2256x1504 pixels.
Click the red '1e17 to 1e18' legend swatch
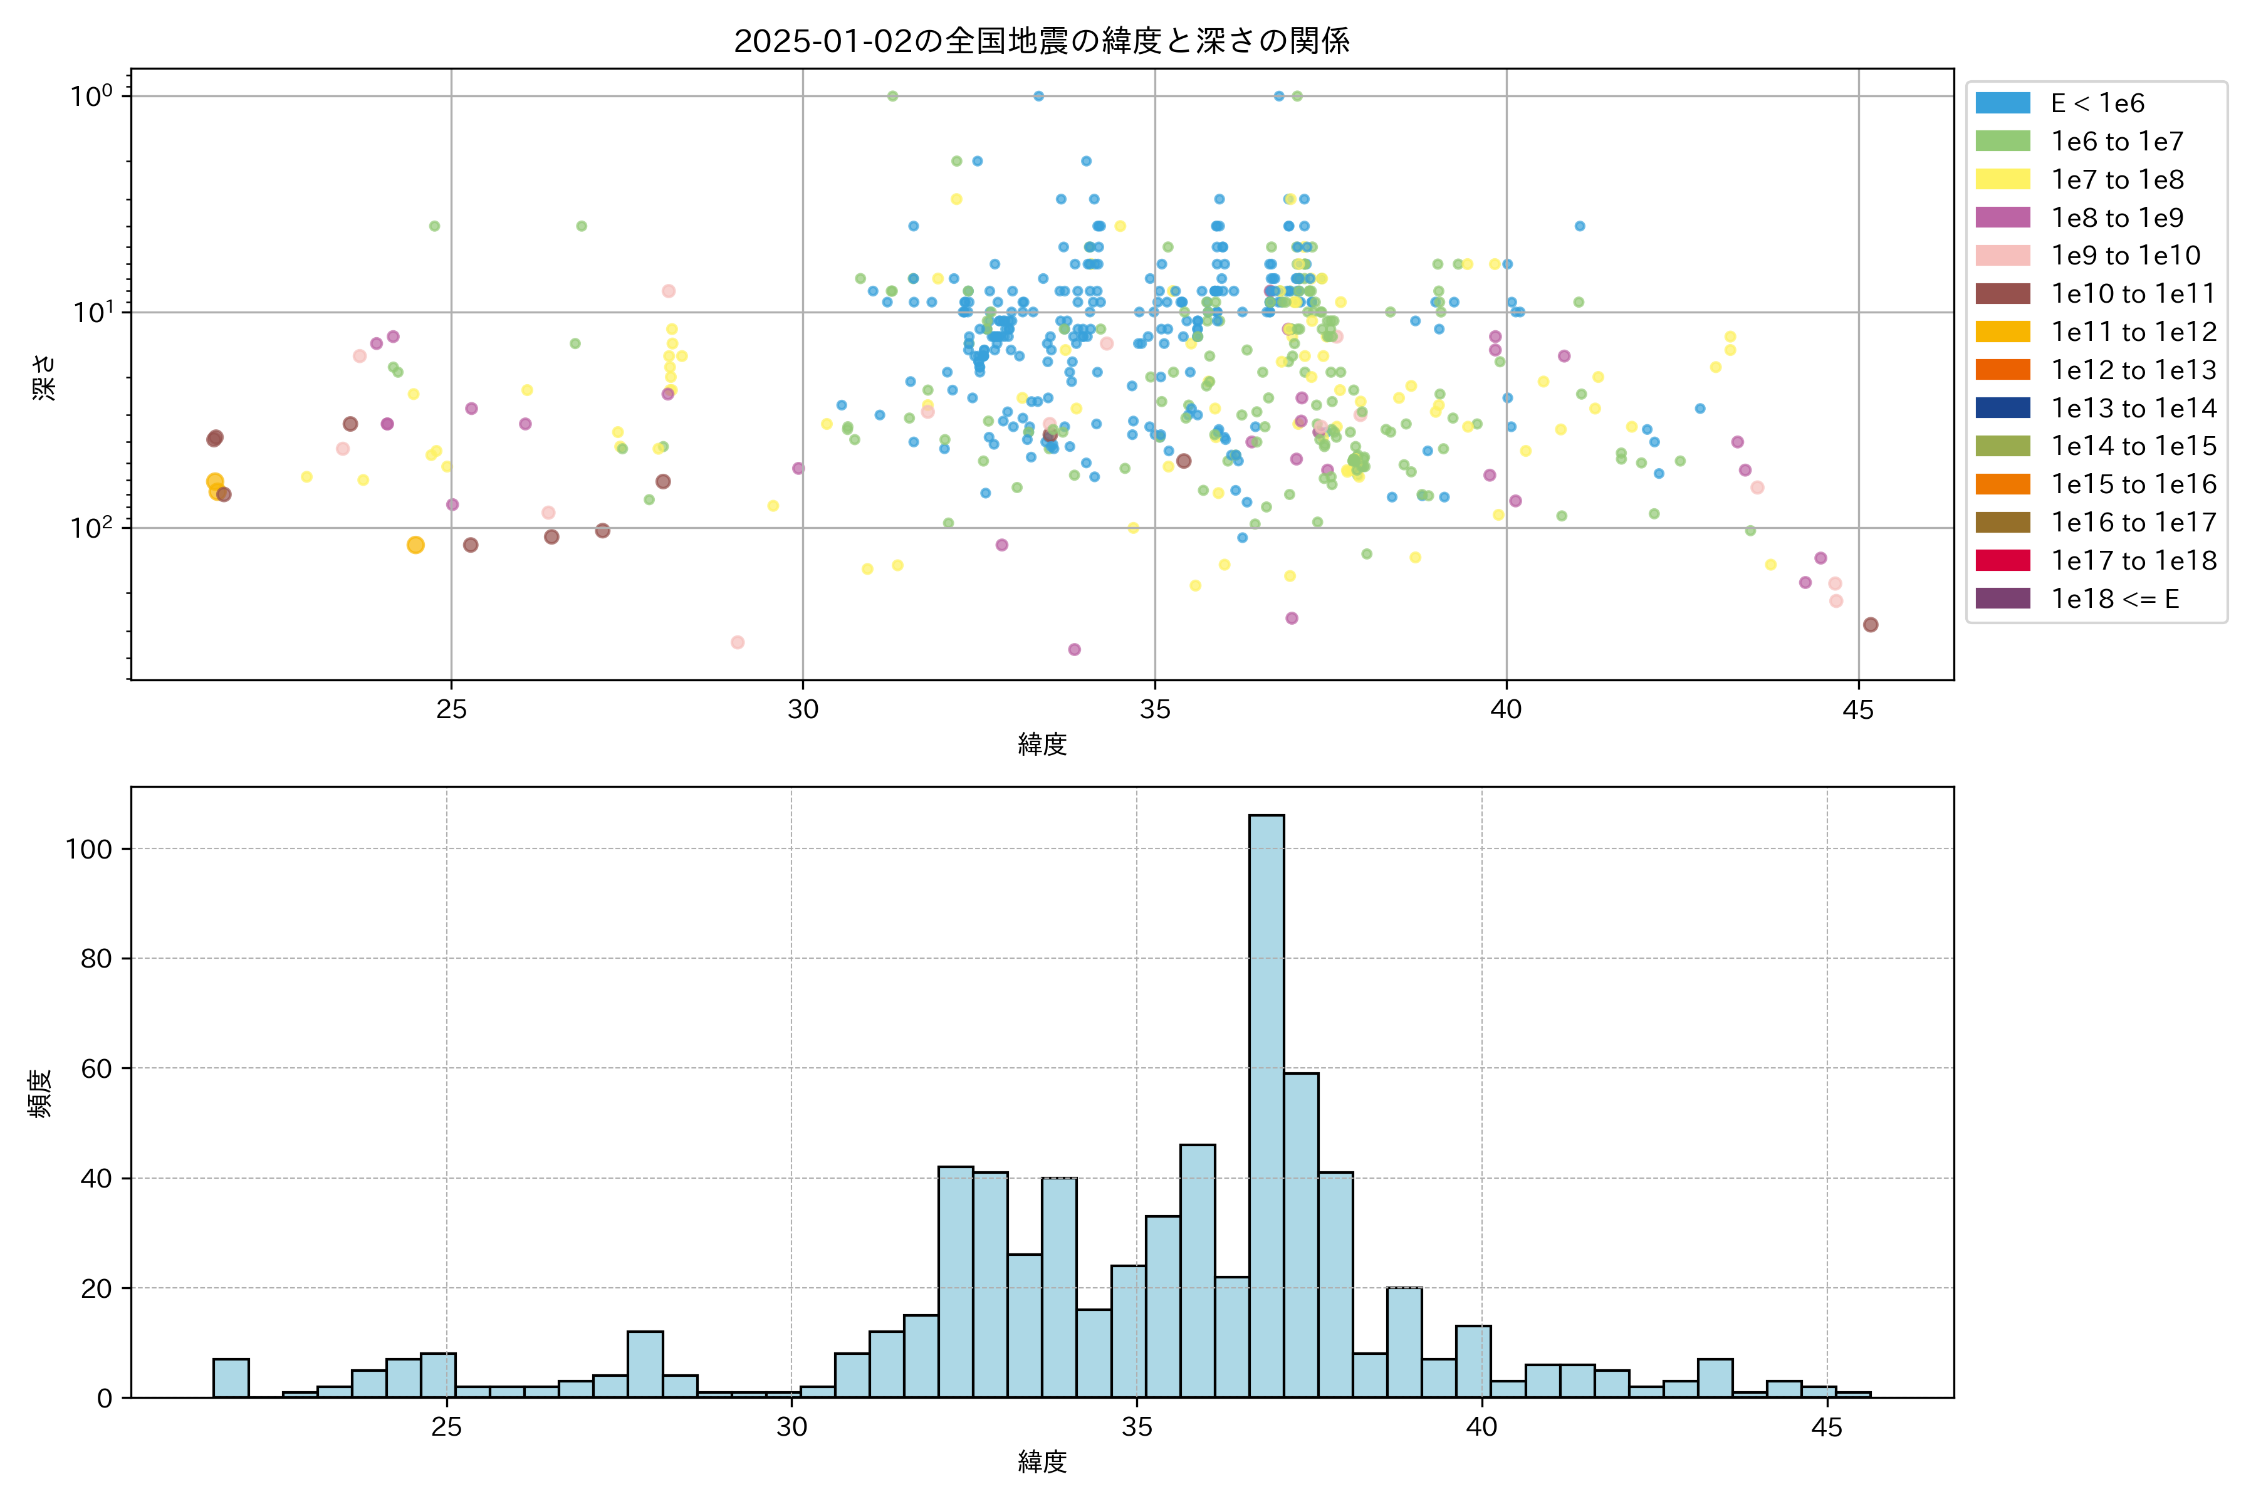click(x=2003, y=560)
